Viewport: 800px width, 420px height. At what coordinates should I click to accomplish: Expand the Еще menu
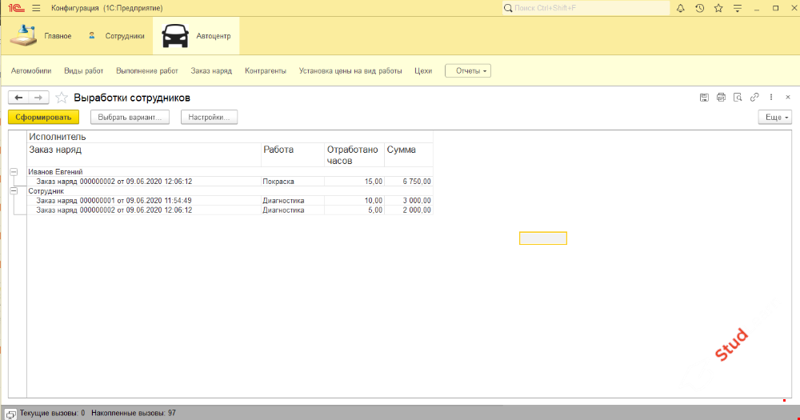click(774, 118)
